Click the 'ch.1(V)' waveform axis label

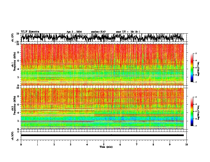(x=13, y=38)
